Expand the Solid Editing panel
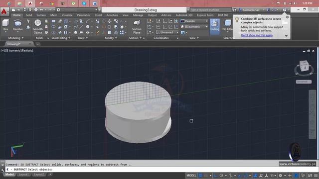This screenshot has width=319, height=179. pos(61,38)
